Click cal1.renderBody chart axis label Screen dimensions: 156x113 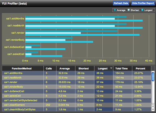(x=15, y=40)
